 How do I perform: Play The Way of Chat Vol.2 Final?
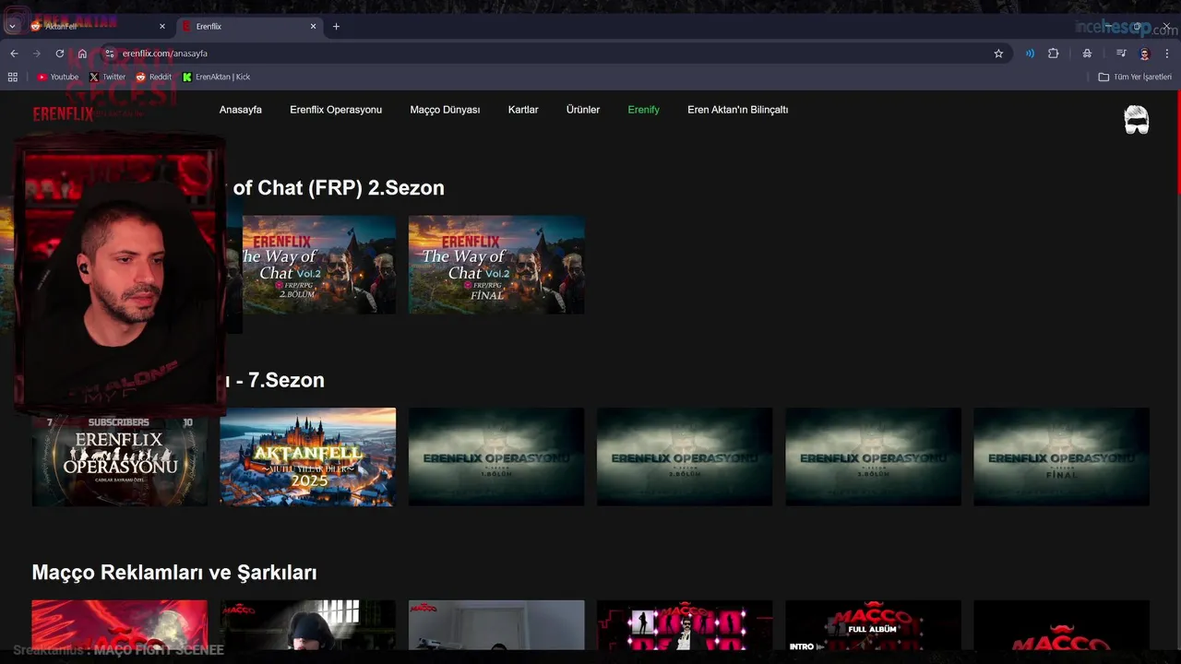(x=496, y=265)
